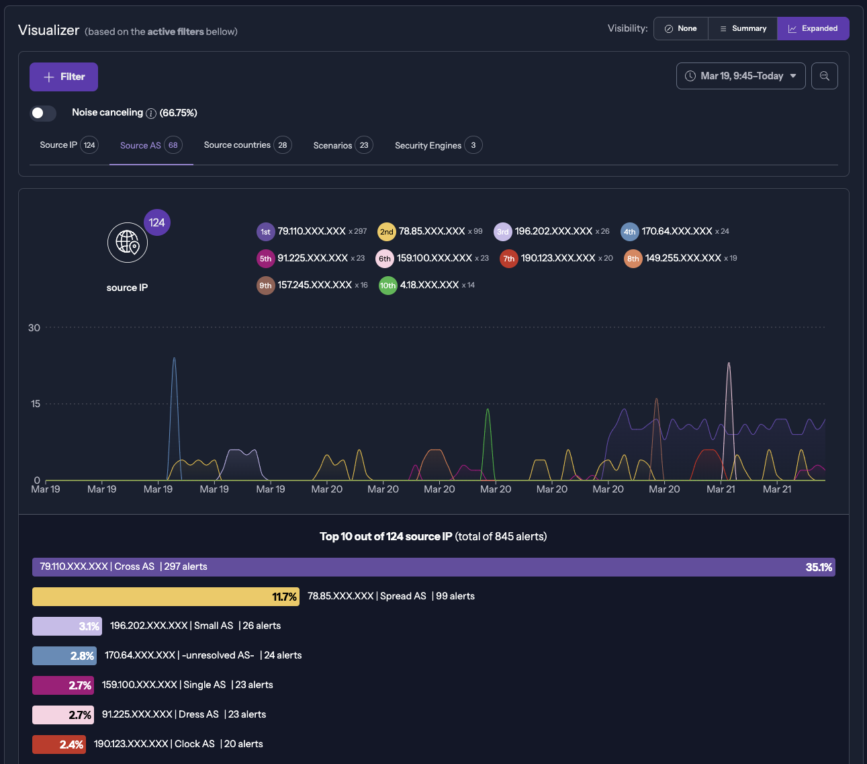Click the purple 79.110.XXX.XXX Cross AS bar
Screen dimensions: 867x764
tap(433, 567)
